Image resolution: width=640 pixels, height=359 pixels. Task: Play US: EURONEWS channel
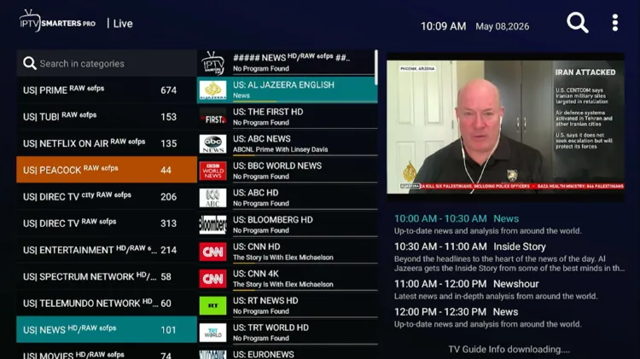[x=288, y=353]
